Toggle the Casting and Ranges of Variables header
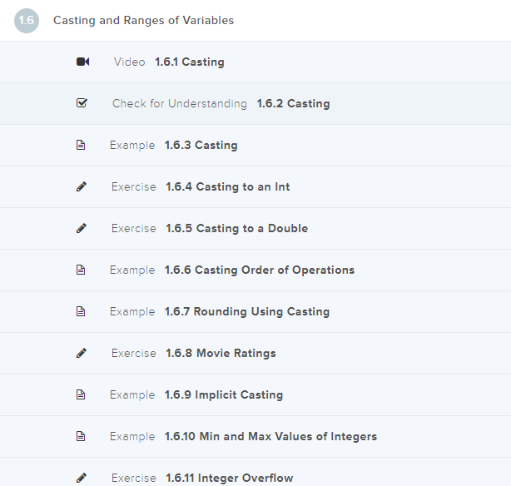Screen dimensions: 511x486 [143, 20]
